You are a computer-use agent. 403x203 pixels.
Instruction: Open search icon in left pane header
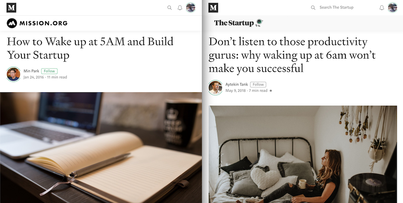(170, 8)
